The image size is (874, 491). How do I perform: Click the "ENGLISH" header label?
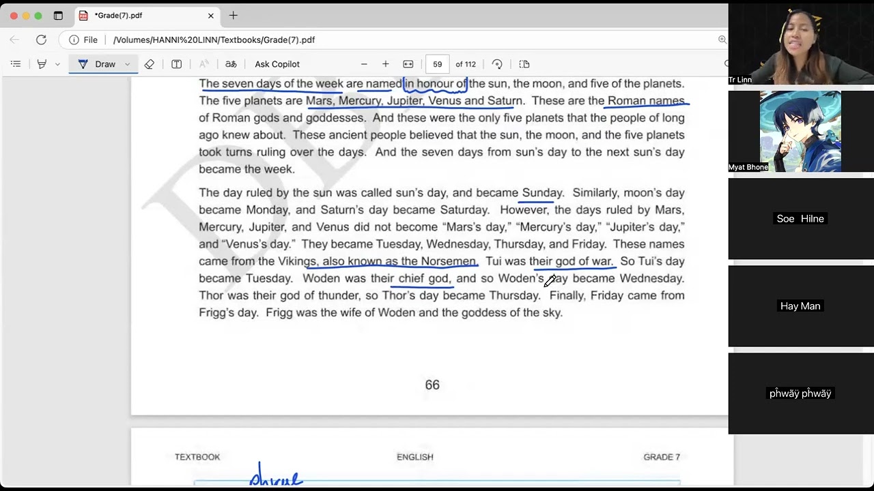[x=415, y=457]
